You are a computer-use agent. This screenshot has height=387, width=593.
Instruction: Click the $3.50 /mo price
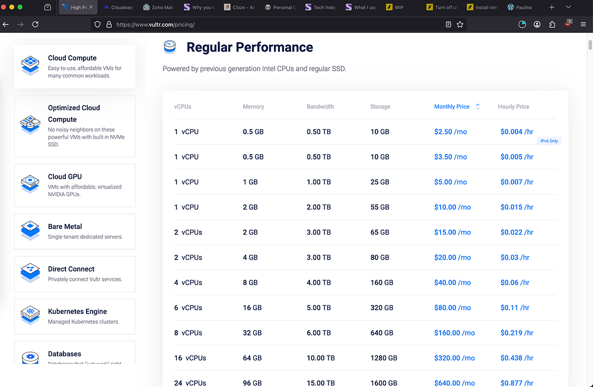tap(451, 157)
